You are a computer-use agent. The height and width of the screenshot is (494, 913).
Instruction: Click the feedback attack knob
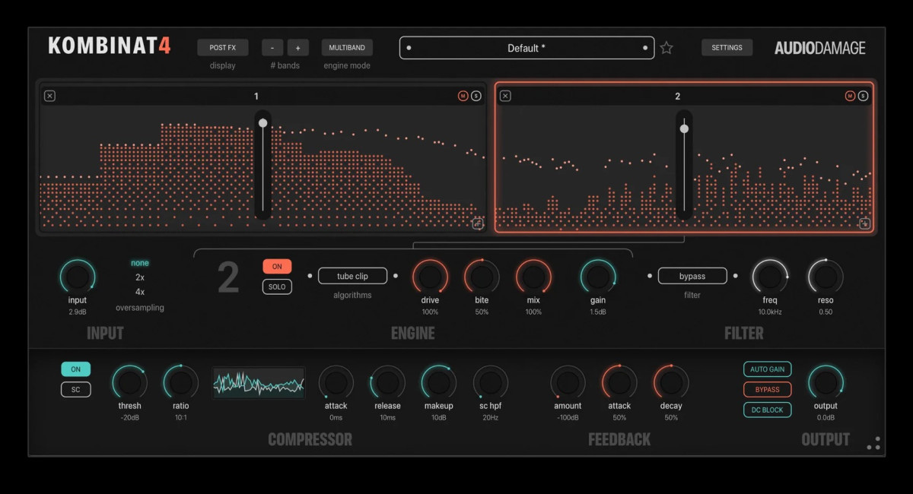coord(619,382)
